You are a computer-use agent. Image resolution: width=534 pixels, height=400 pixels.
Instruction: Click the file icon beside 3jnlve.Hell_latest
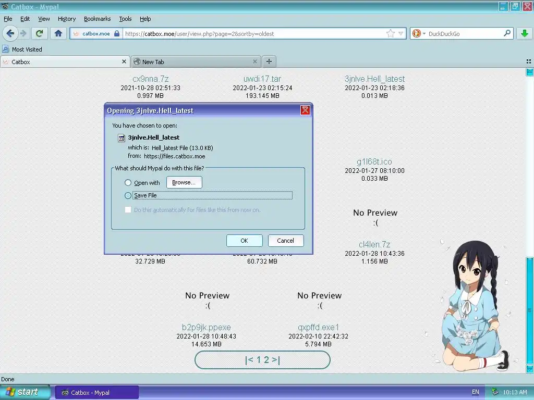121,137
